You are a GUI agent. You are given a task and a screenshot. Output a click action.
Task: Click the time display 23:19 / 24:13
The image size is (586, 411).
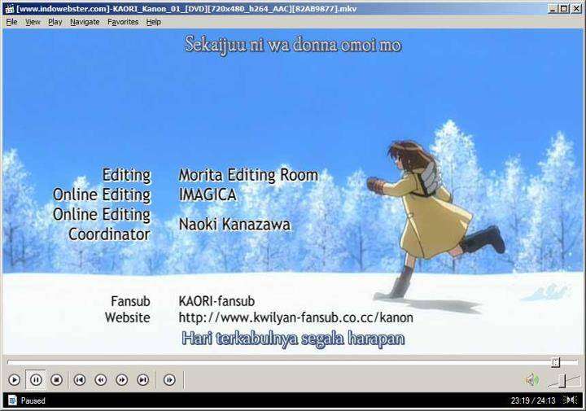pos(532,400)
